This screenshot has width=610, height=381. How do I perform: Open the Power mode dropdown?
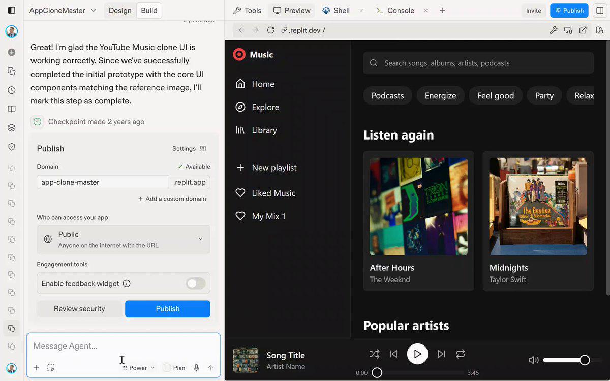(x=138, y=368)
